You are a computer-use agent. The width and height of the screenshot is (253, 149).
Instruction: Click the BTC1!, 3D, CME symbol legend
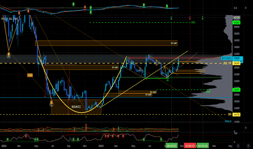coord(10,19)
